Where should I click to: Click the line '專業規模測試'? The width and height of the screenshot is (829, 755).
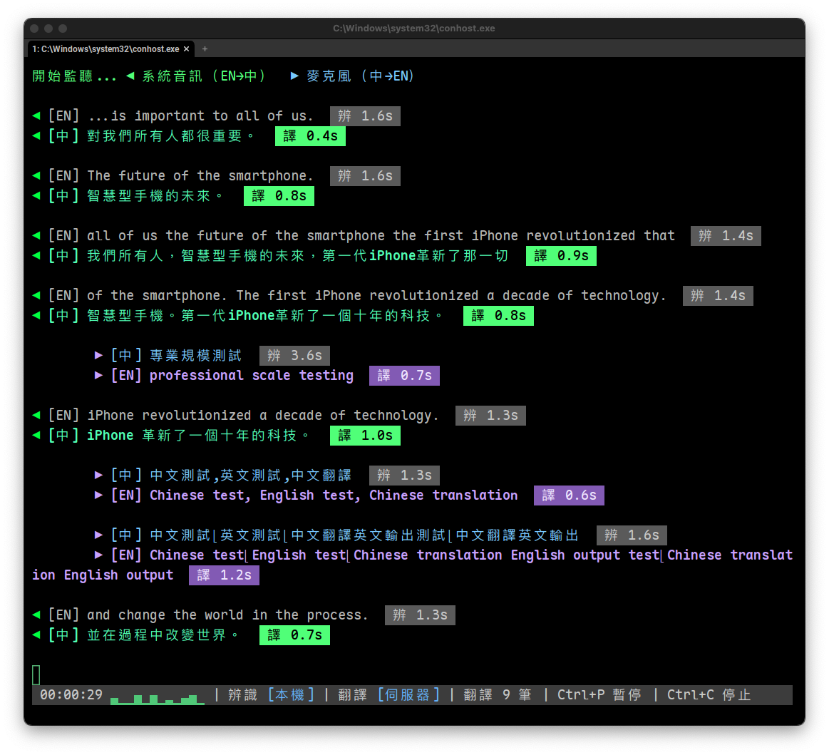195,355
